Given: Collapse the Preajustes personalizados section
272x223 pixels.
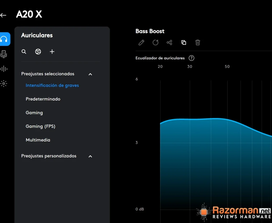Looking at the screenshot, I should (90, 156).
